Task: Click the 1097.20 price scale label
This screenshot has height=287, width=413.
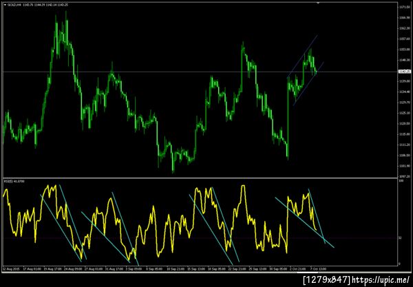Action: point(405,176)
